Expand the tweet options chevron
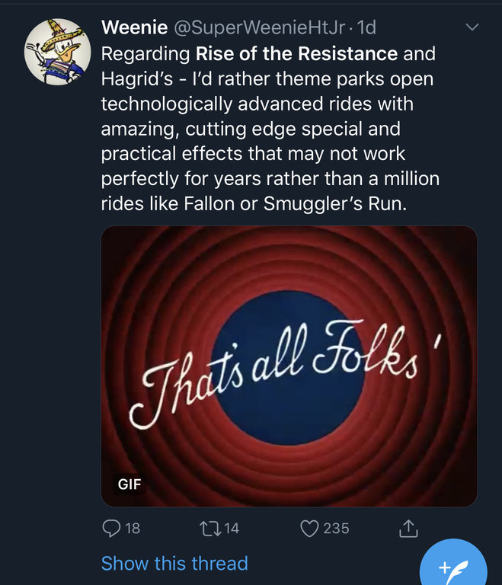Screen dimensions: 502x585 coord(472,28)
